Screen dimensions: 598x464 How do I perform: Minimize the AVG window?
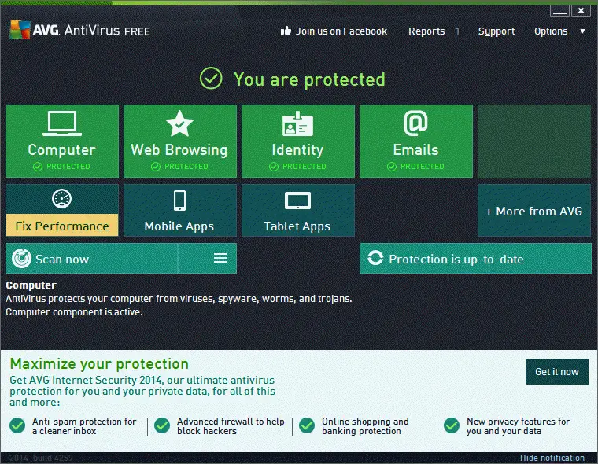(x=559, y=11)
